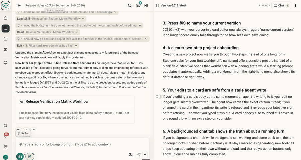Screen dimensions: 301x160
Task: Click the green stacked-layers agent button
Action: click(20, 157)
